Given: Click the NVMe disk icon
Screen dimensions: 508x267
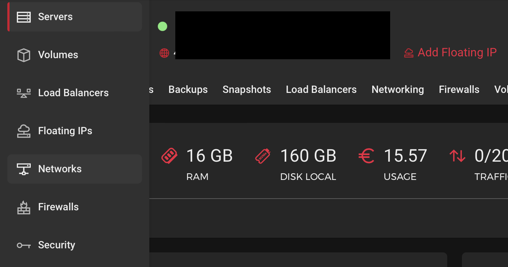Looking at the screenshot, I should [x=263, y=156].
